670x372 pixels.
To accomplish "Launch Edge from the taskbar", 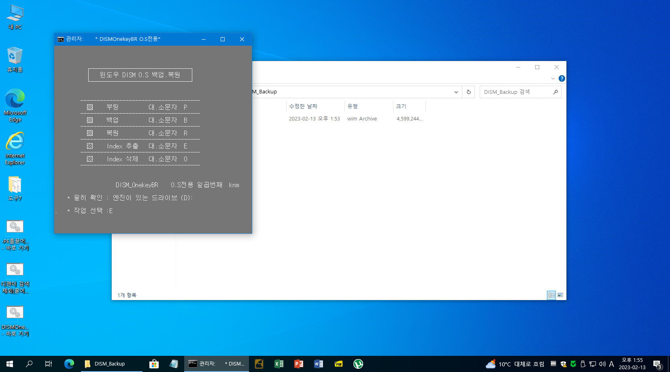I will click(x=69, y=364).
